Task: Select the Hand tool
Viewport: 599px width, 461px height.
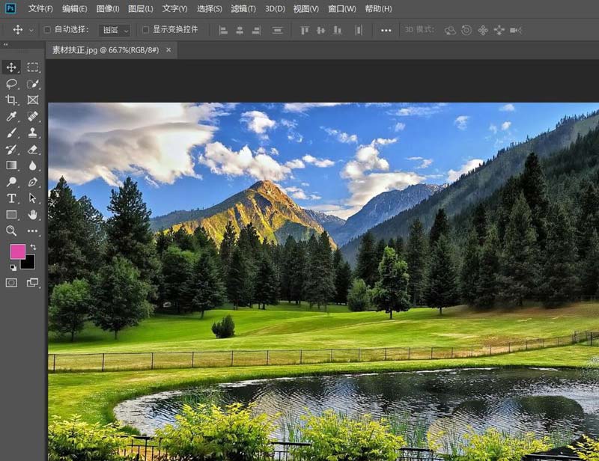Action: click(32, 215)
